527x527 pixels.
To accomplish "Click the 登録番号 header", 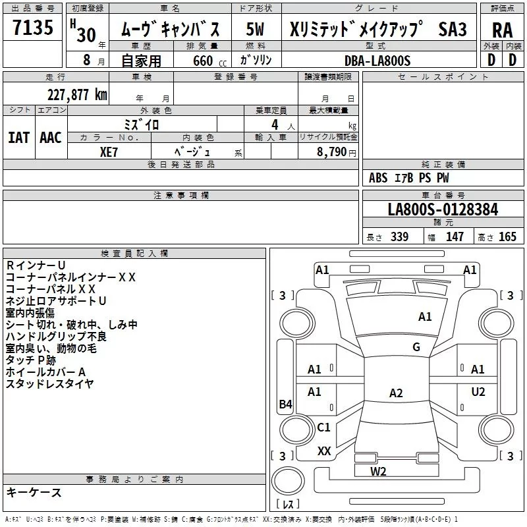I will [x=236, y=76].
